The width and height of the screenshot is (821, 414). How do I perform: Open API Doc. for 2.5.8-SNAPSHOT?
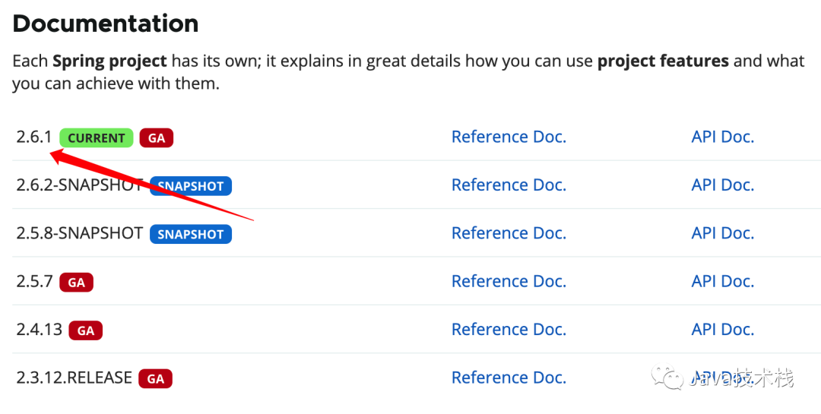click(x=723, y=233)
